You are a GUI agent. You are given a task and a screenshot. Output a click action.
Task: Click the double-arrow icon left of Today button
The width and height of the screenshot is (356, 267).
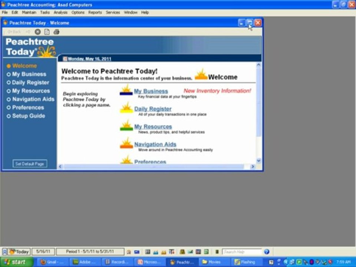pyautogui.click(x=4, y=251)
